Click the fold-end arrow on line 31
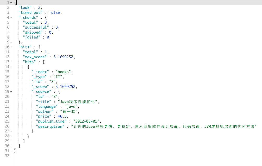Viewport: 262px width, 166px height. [x=11, y=151]
